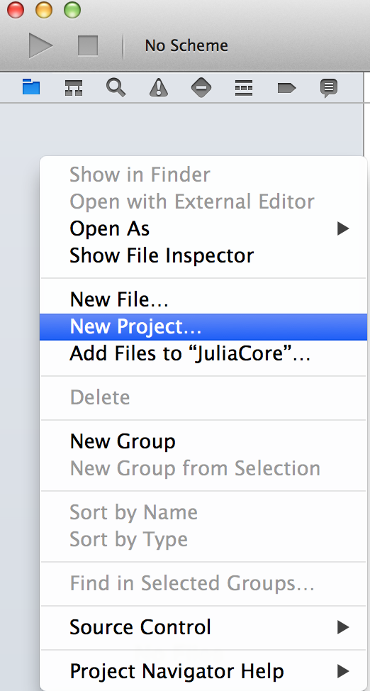Expand the Project Navigator Help submenu
Image resolution: width=370 pixels, height=691 pixels.
pos(203,671)
